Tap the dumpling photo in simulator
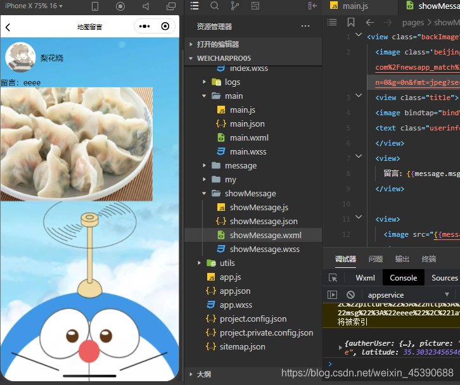The height and width of the screenshot is (385, 460). 76,144
